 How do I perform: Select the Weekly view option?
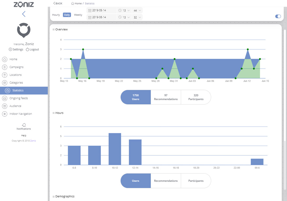[x=78, y=15]
